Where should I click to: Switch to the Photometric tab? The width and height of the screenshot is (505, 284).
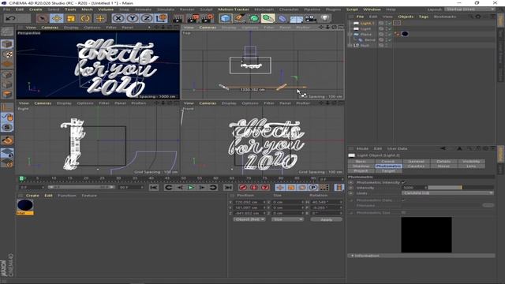(x=388, y=166)
